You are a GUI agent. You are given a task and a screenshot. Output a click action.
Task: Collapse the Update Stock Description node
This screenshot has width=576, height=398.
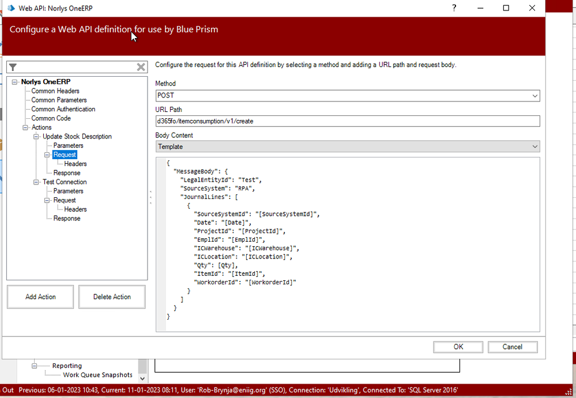[x=36, y=137]
